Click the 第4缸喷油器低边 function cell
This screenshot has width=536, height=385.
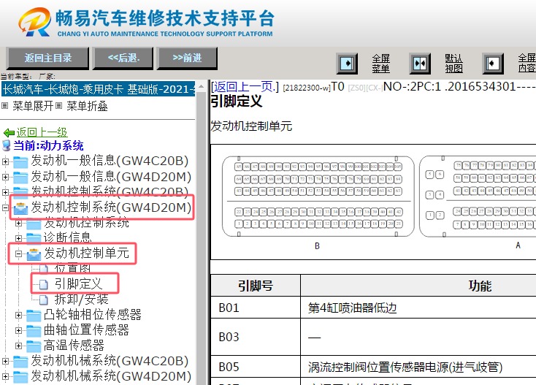pos(418,308)
